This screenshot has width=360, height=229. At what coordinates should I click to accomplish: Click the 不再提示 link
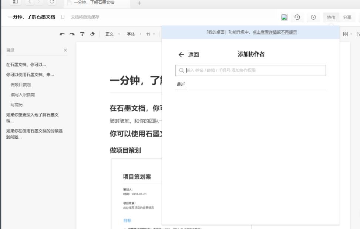tap(289, 32)
